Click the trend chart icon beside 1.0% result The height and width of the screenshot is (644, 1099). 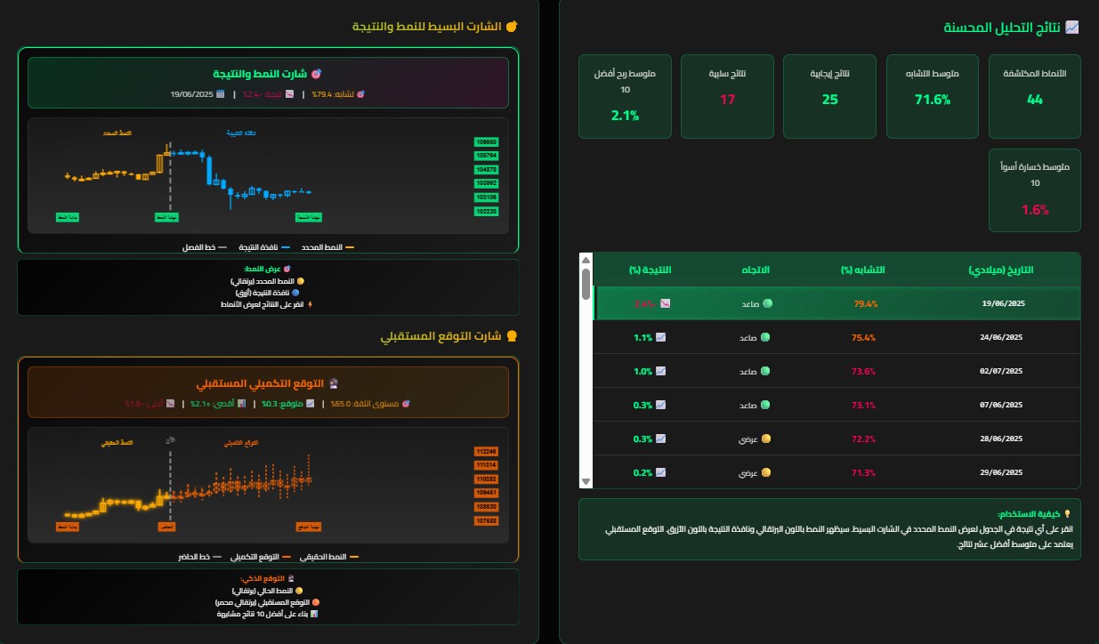660,371
